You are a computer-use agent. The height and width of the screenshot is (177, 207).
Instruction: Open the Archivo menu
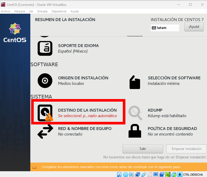tap(5, 11)
